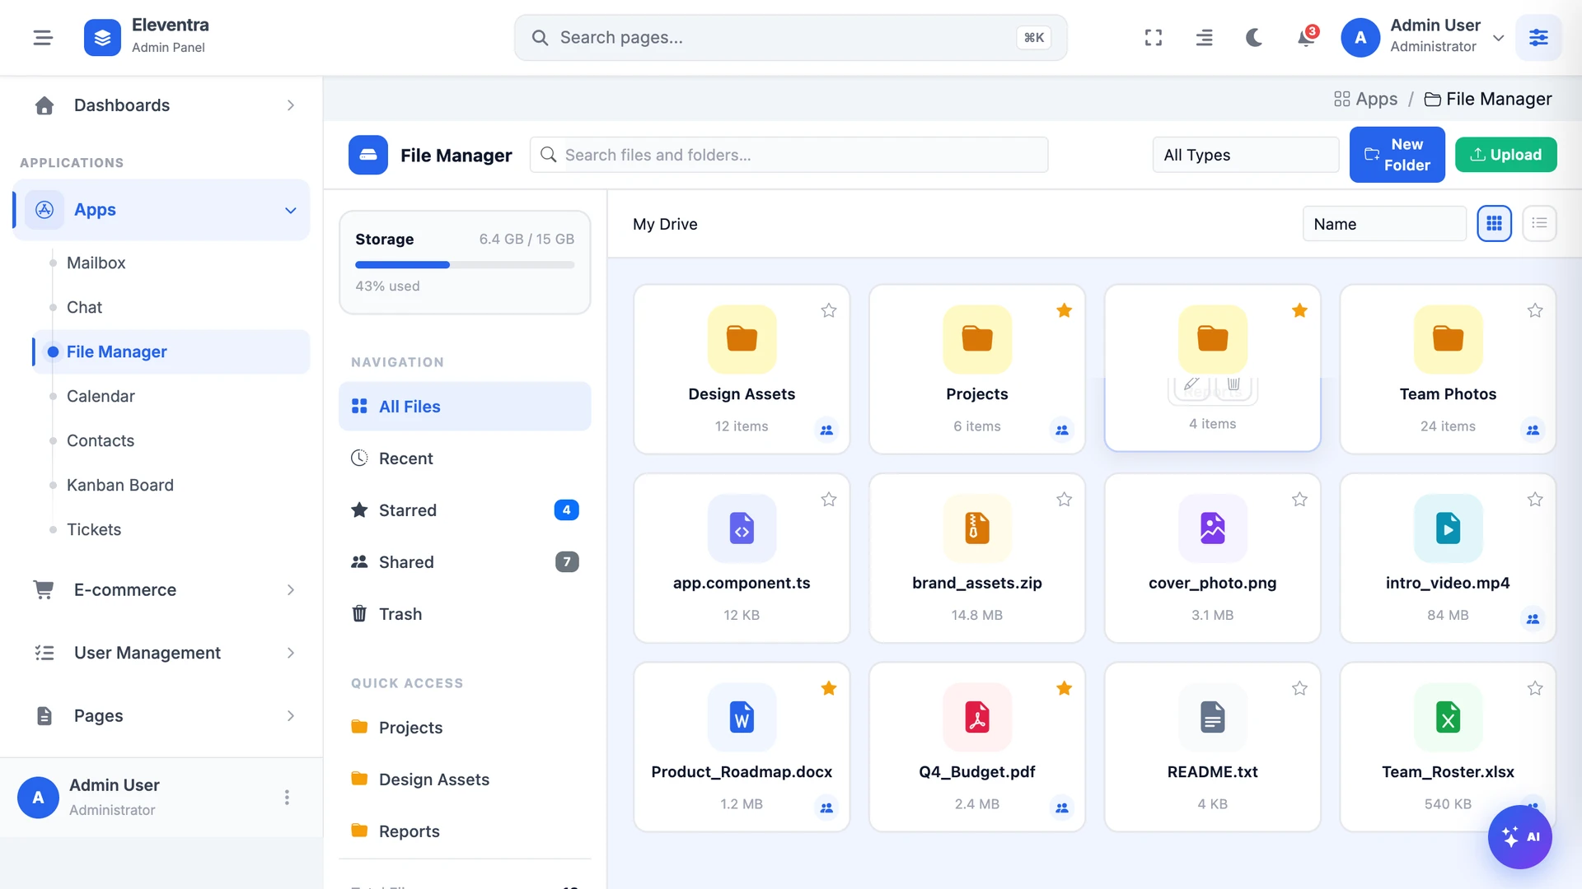Open the intro_video.mp4 video icon
1582x889 pixels.
[1448, 528]
